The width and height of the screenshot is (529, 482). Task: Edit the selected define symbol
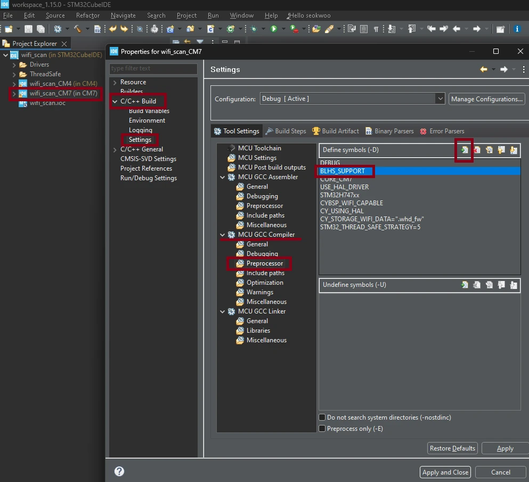(x=489, y=150)
